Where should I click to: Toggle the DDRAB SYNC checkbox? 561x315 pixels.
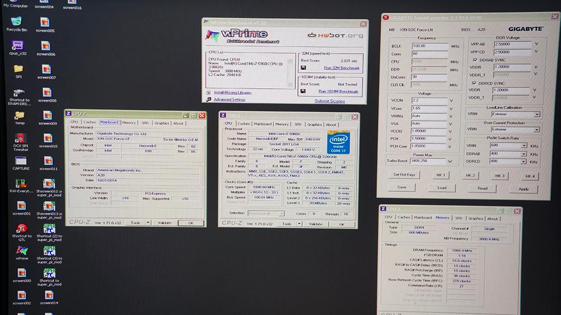click(x=475, y=60)
